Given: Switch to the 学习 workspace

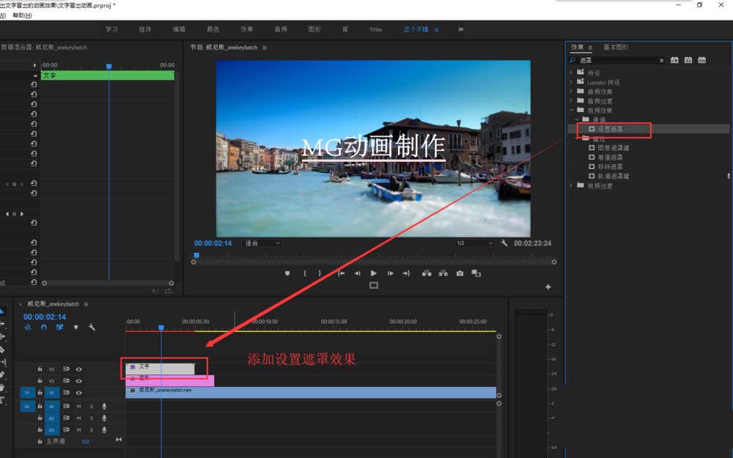Looking at the screenshot, I should click(x=111, y=29).
